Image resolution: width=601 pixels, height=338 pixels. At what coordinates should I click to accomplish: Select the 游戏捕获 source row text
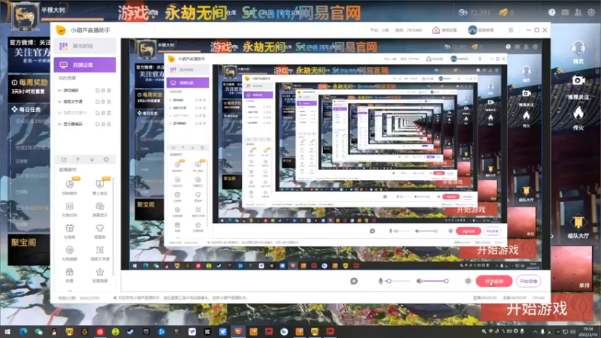71,90
